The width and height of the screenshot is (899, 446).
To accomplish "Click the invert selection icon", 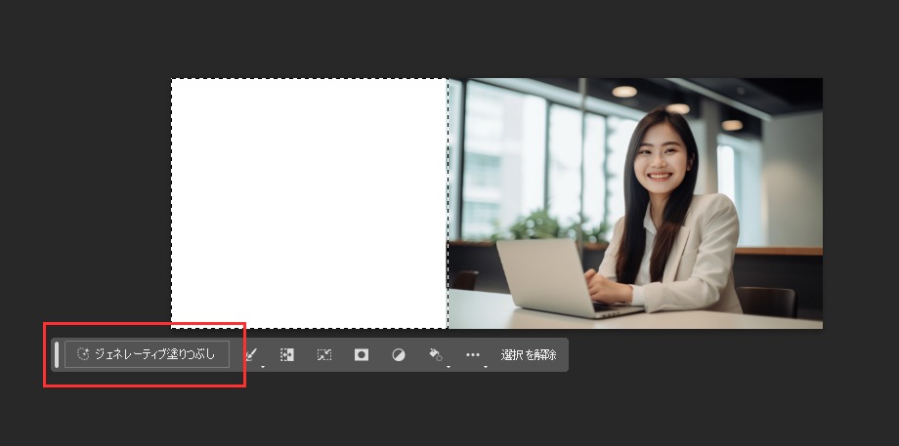I will [286, 355].
